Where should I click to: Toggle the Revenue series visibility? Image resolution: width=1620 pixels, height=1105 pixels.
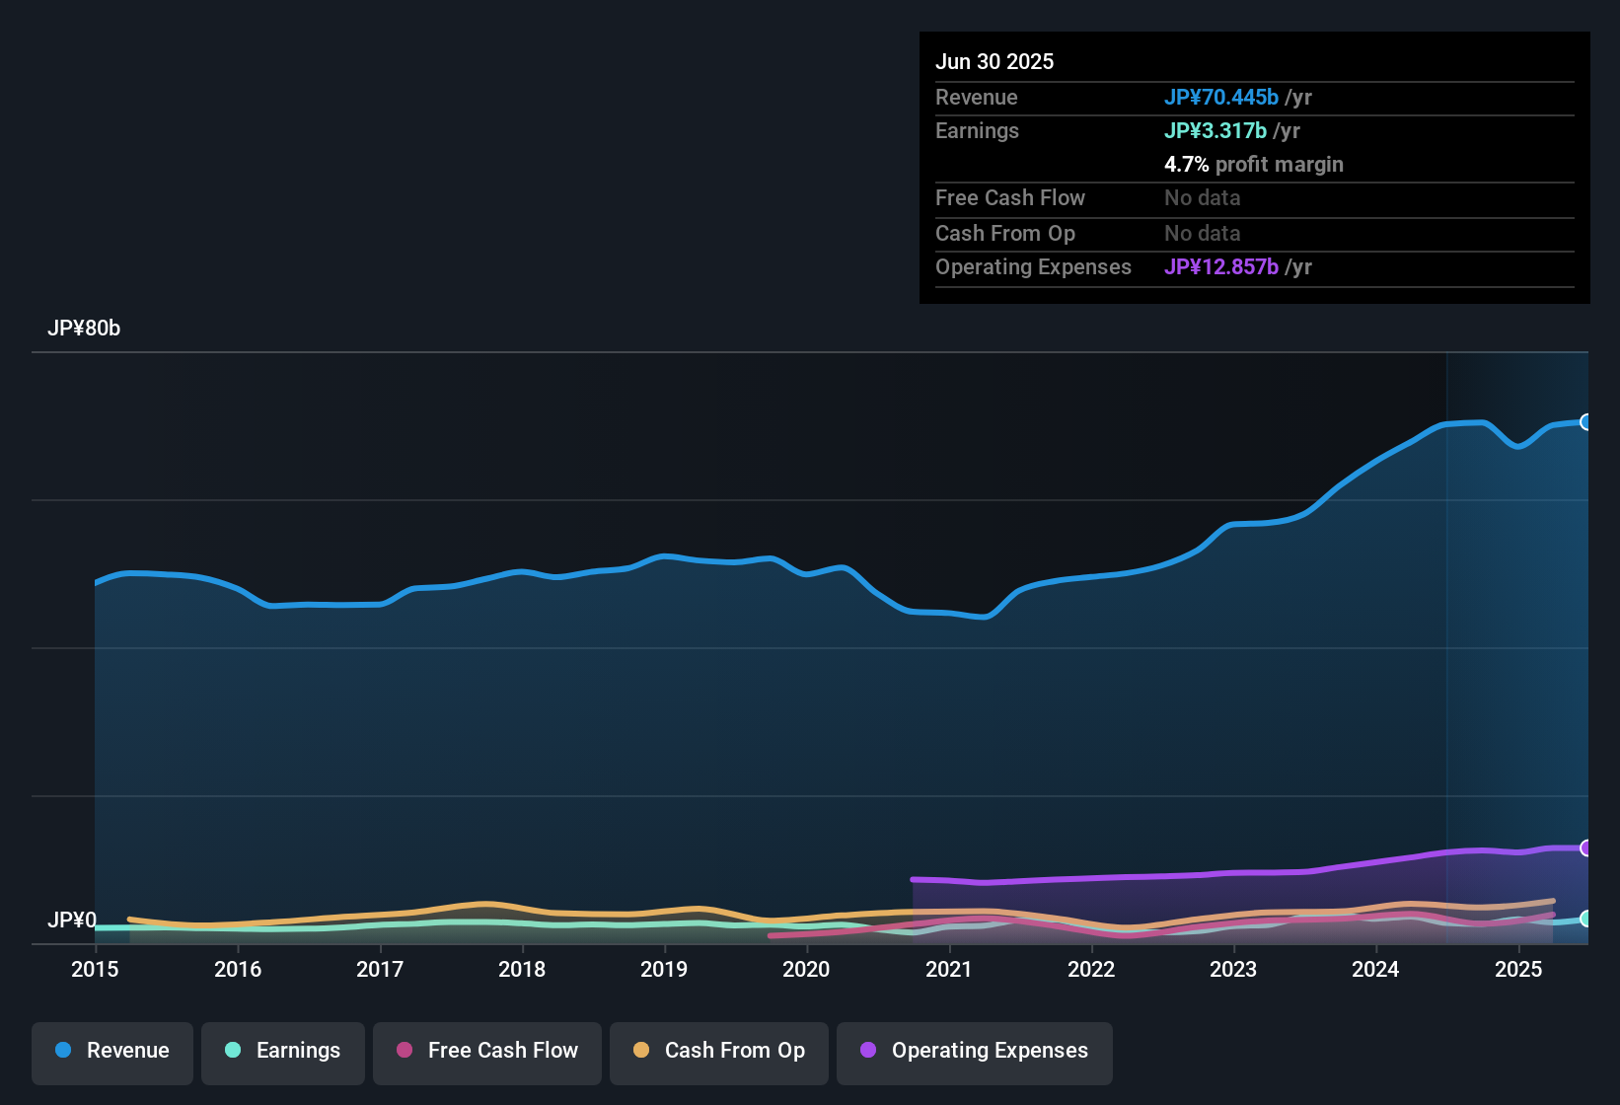point(111,1051)
